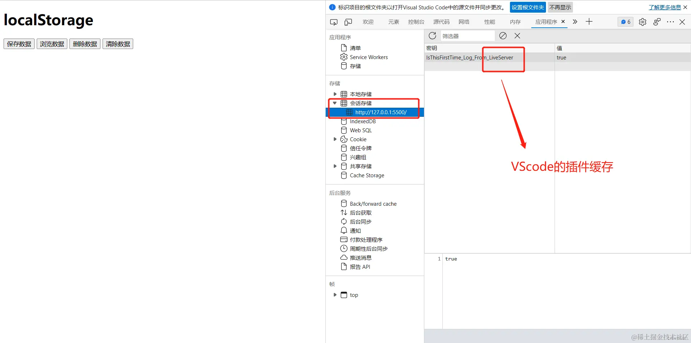Open the 内存 tab

click(x=515, y=22)
